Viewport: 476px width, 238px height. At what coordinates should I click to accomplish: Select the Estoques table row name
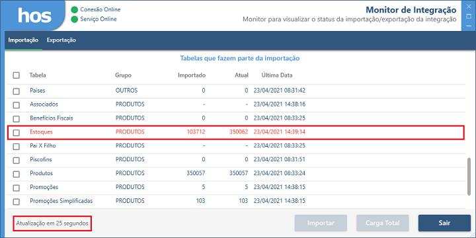[41, 132]
